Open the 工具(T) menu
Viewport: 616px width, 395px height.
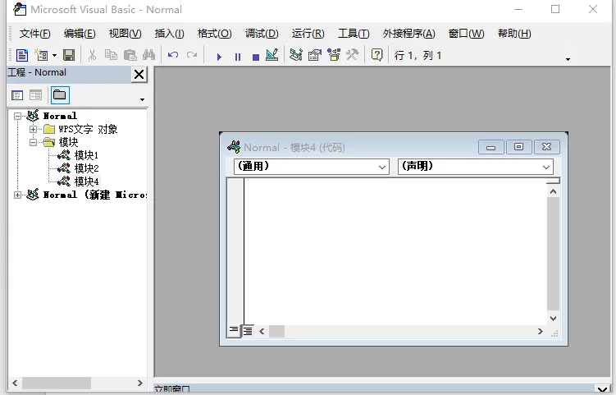pyautogui.click(x=354, y=34)
